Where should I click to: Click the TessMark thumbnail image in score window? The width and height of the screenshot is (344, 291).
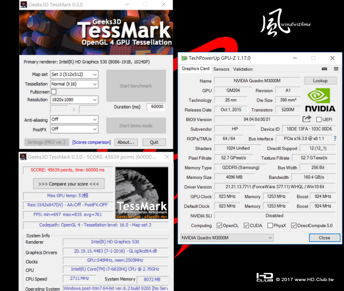click(142, 193)
